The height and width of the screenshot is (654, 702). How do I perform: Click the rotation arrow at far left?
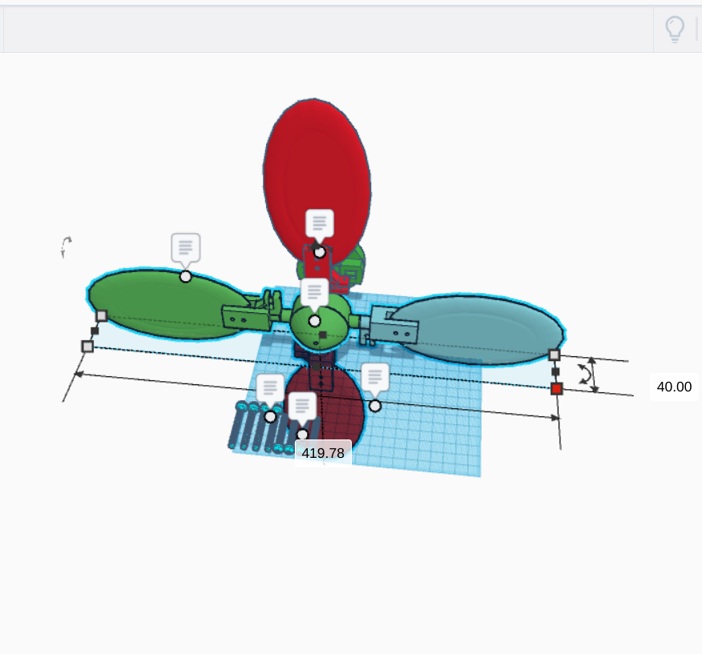[x=66, y=247]
